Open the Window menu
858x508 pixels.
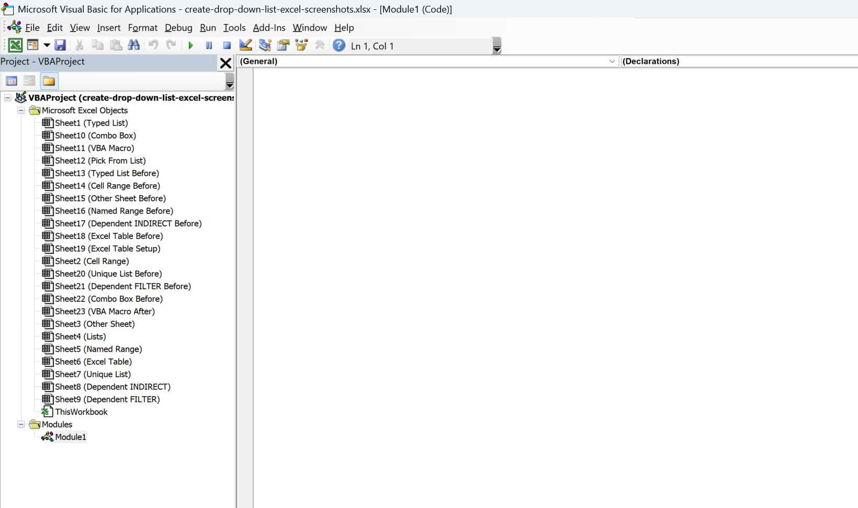click(310, 28)
